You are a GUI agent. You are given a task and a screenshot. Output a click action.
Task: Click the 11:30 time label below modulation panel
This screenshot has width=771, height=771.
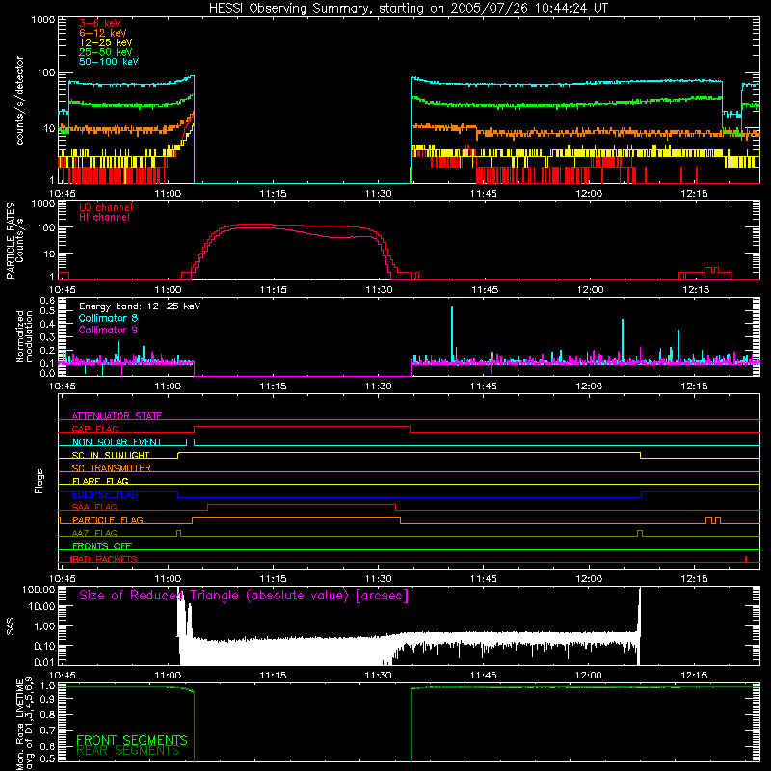[x=379, y=386]
